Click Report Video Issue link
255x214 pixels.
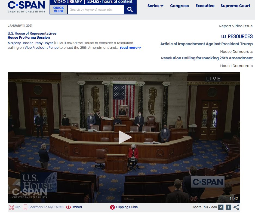tap(236, 26)
